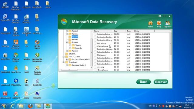
Task: Open the Windows Start orb
Action: [x=3, y=106]
